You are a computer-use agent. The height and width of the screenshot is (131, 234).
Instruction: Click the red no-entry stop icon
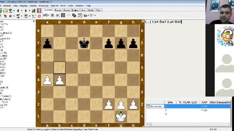39,16
